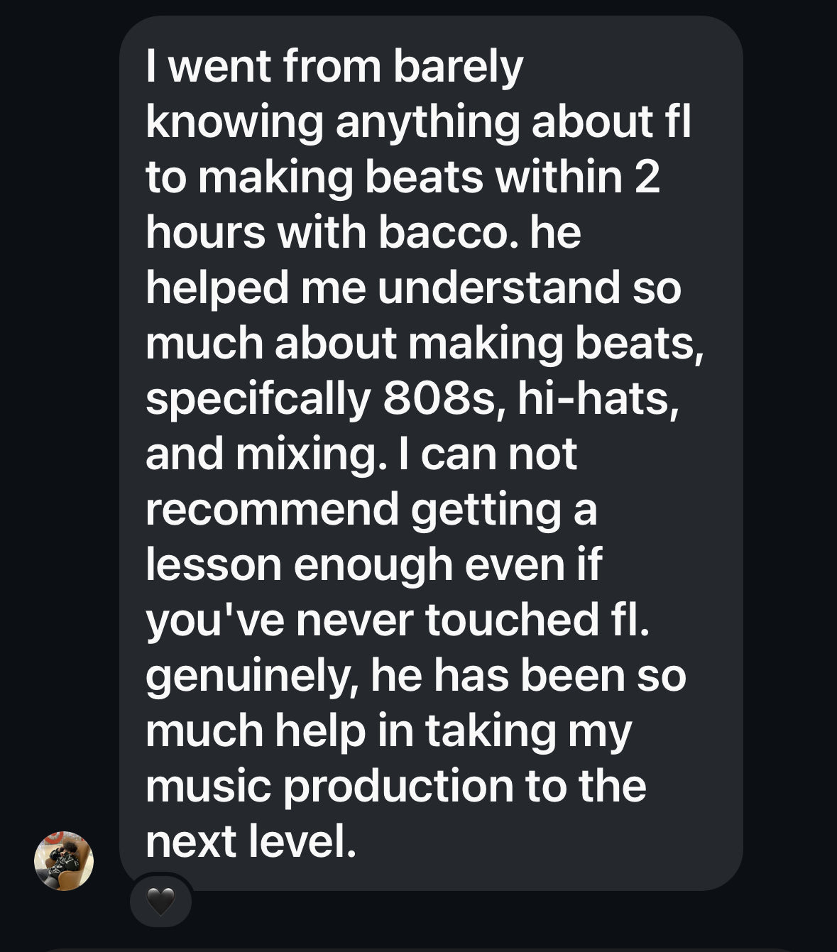The image size is (837, 952).
Task: Click the word "touched" in the message
Action: pos(511,620)
